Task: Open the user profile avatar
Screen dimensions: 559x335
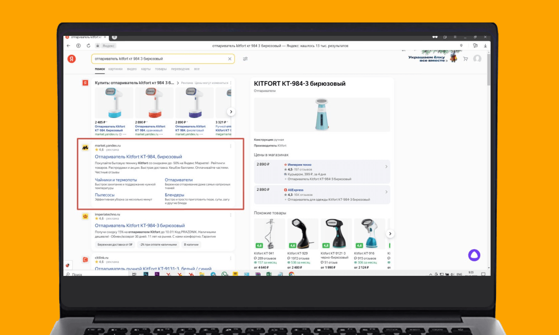Action: (477, 59)
